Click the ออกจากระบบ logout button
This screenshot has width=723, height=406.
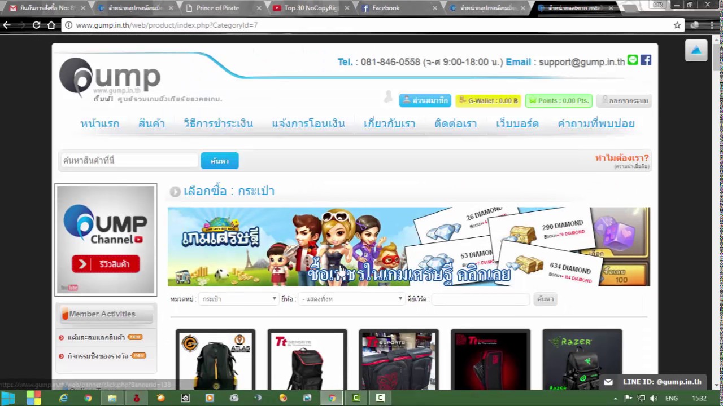click(624, 100)
